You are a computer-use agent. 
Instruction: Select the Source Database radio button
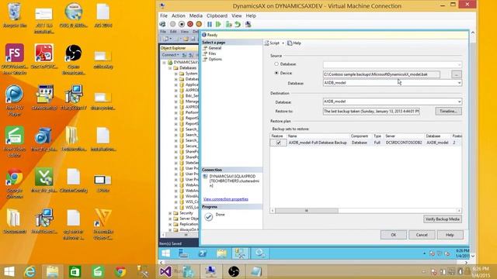[276, 64]
